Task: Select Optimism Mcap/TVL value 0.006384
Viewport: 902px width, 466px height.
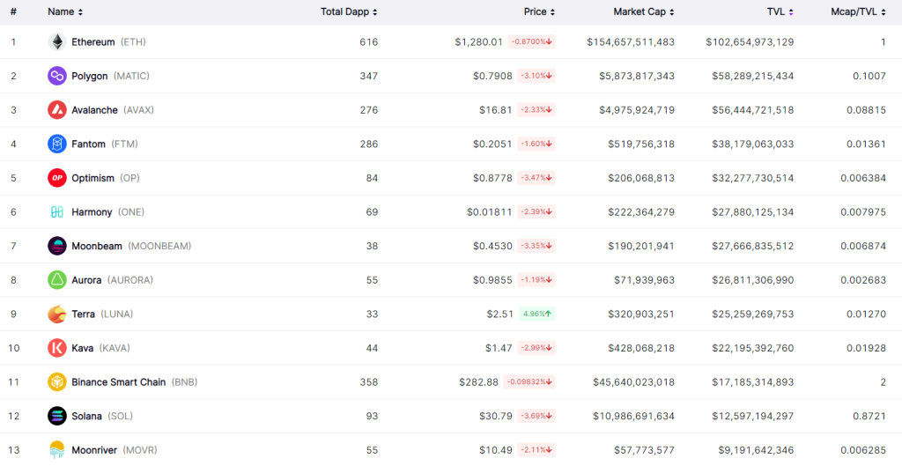Action: click(x=863, y=178)
